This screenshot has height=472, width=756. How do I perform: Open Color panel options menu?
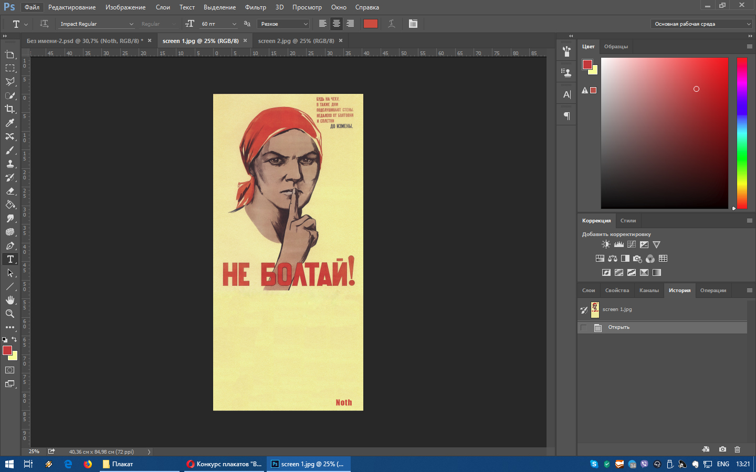[x=750, y=47]
